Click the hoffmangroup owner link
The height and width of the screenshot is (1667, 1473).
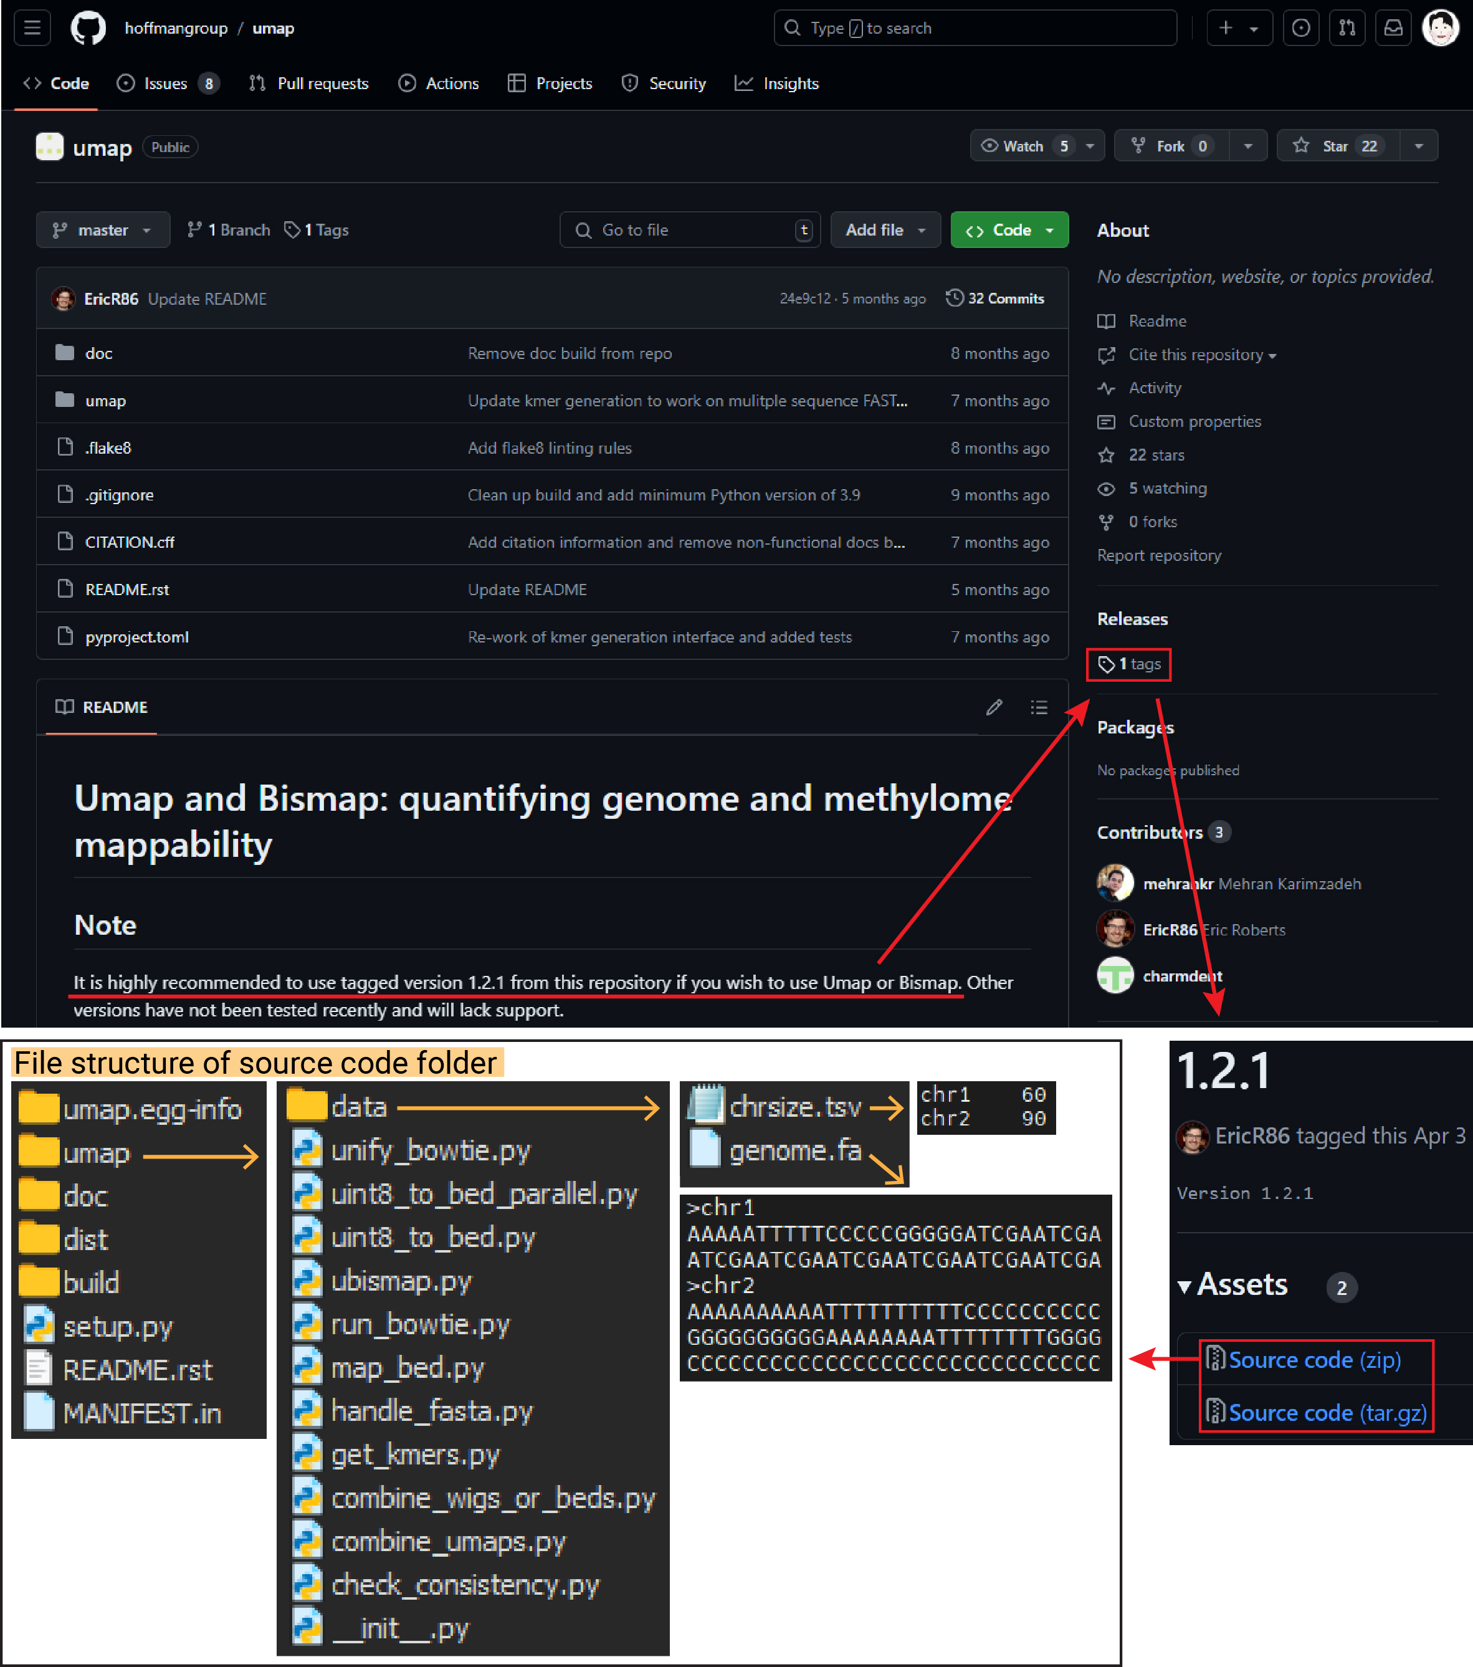[x=176, y=27]
